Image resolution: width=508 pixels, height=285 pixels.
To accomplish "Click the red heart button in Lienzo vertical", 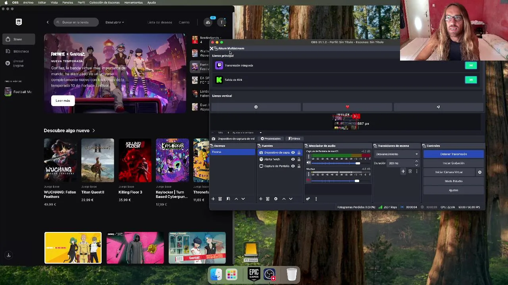I will point(347,107).
